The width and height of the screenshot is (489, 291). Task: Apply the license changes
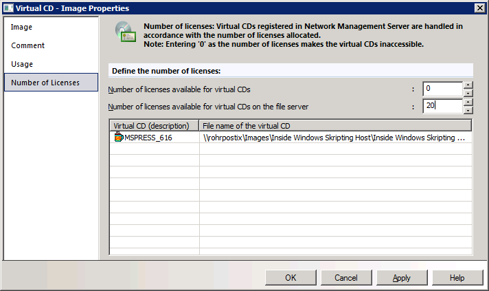[402, 277]
